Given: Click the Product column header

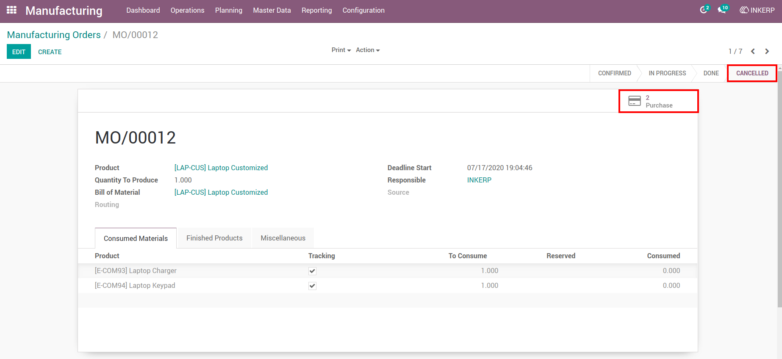Looking at the screenshot, I should 107,256.
